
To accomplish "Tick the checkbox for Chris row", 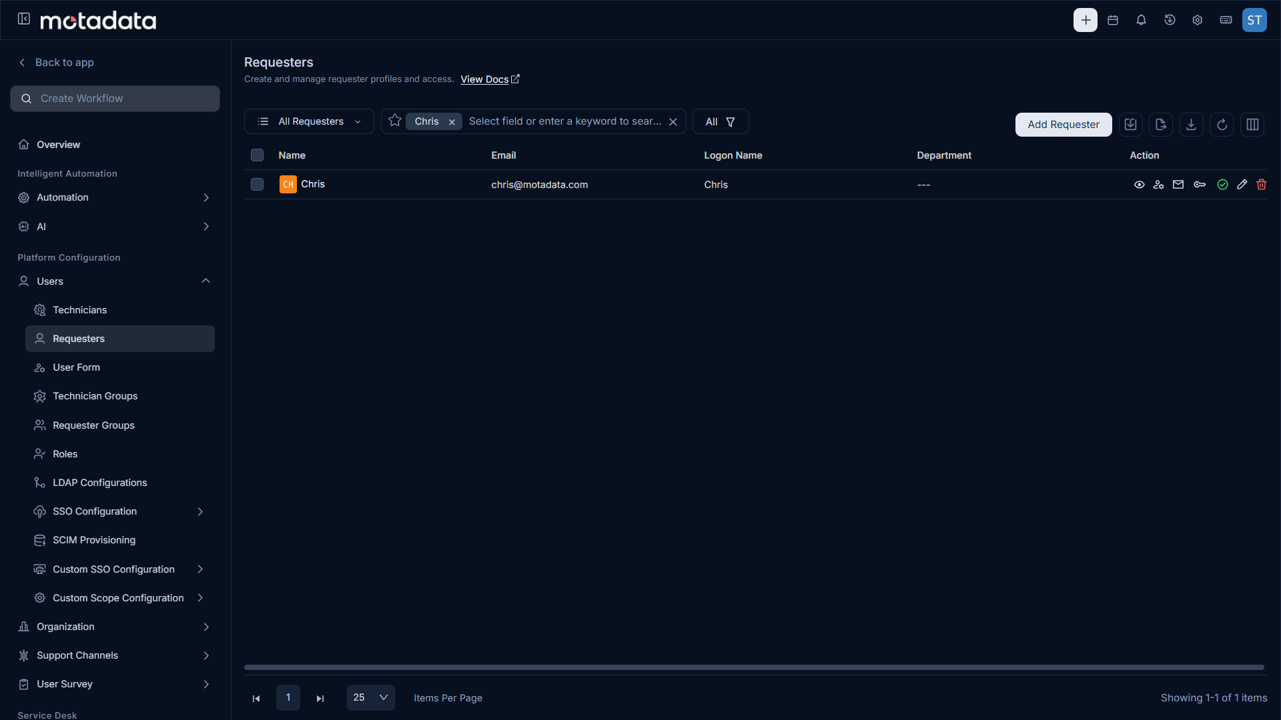I will (x=257, y=184).
